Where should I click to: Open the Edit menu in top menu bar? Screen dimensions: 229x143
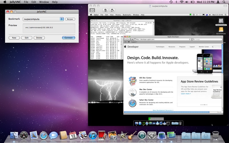click(x=33, y=2)
